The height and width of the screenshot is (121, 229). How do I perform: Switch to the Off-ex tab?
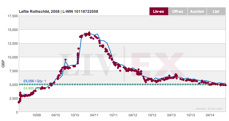(x=178, y=11)
